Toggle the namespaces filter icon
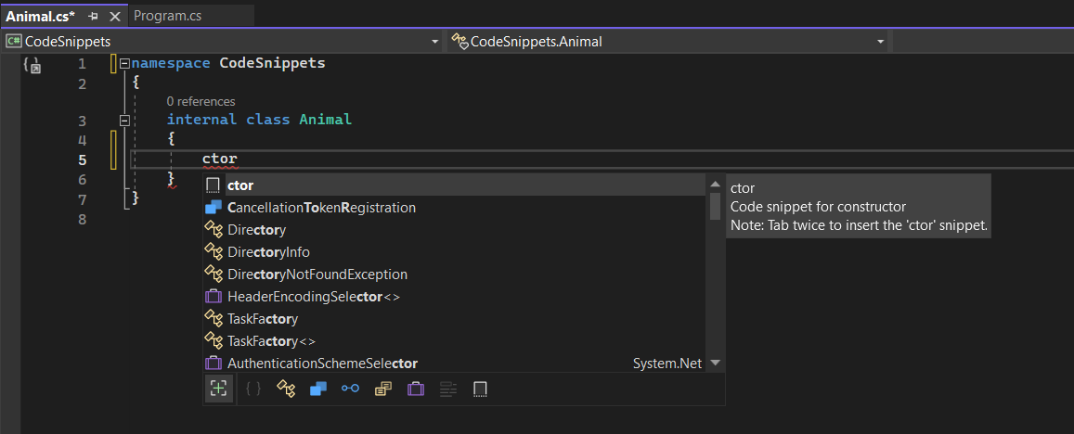This screenshot has height=434, width=1074. (x=253, y=389)
